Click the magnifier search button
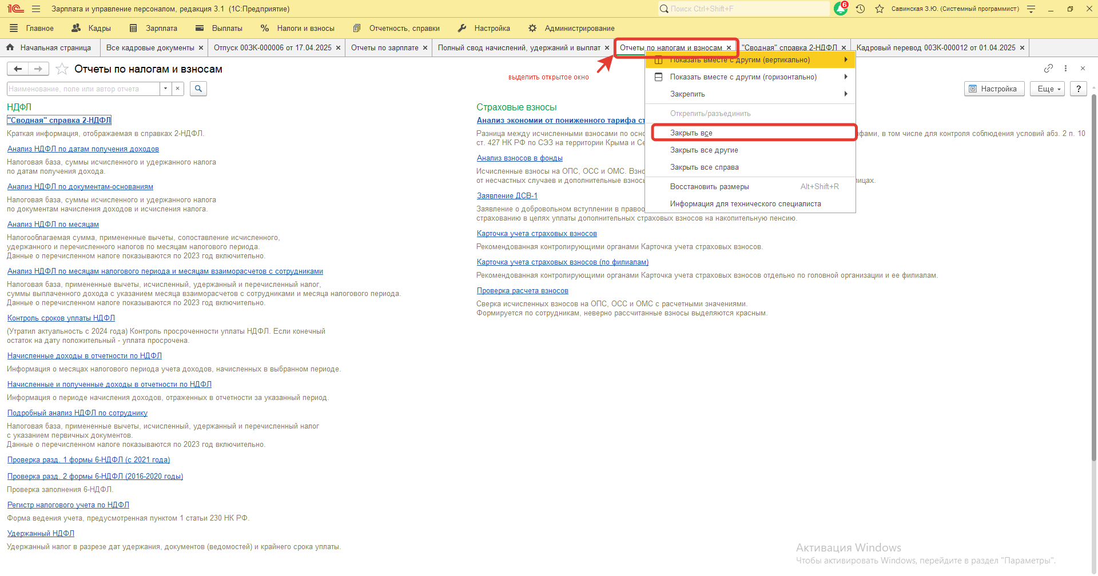This screenshot has width=1098, height=576. [x=198, y=89]
